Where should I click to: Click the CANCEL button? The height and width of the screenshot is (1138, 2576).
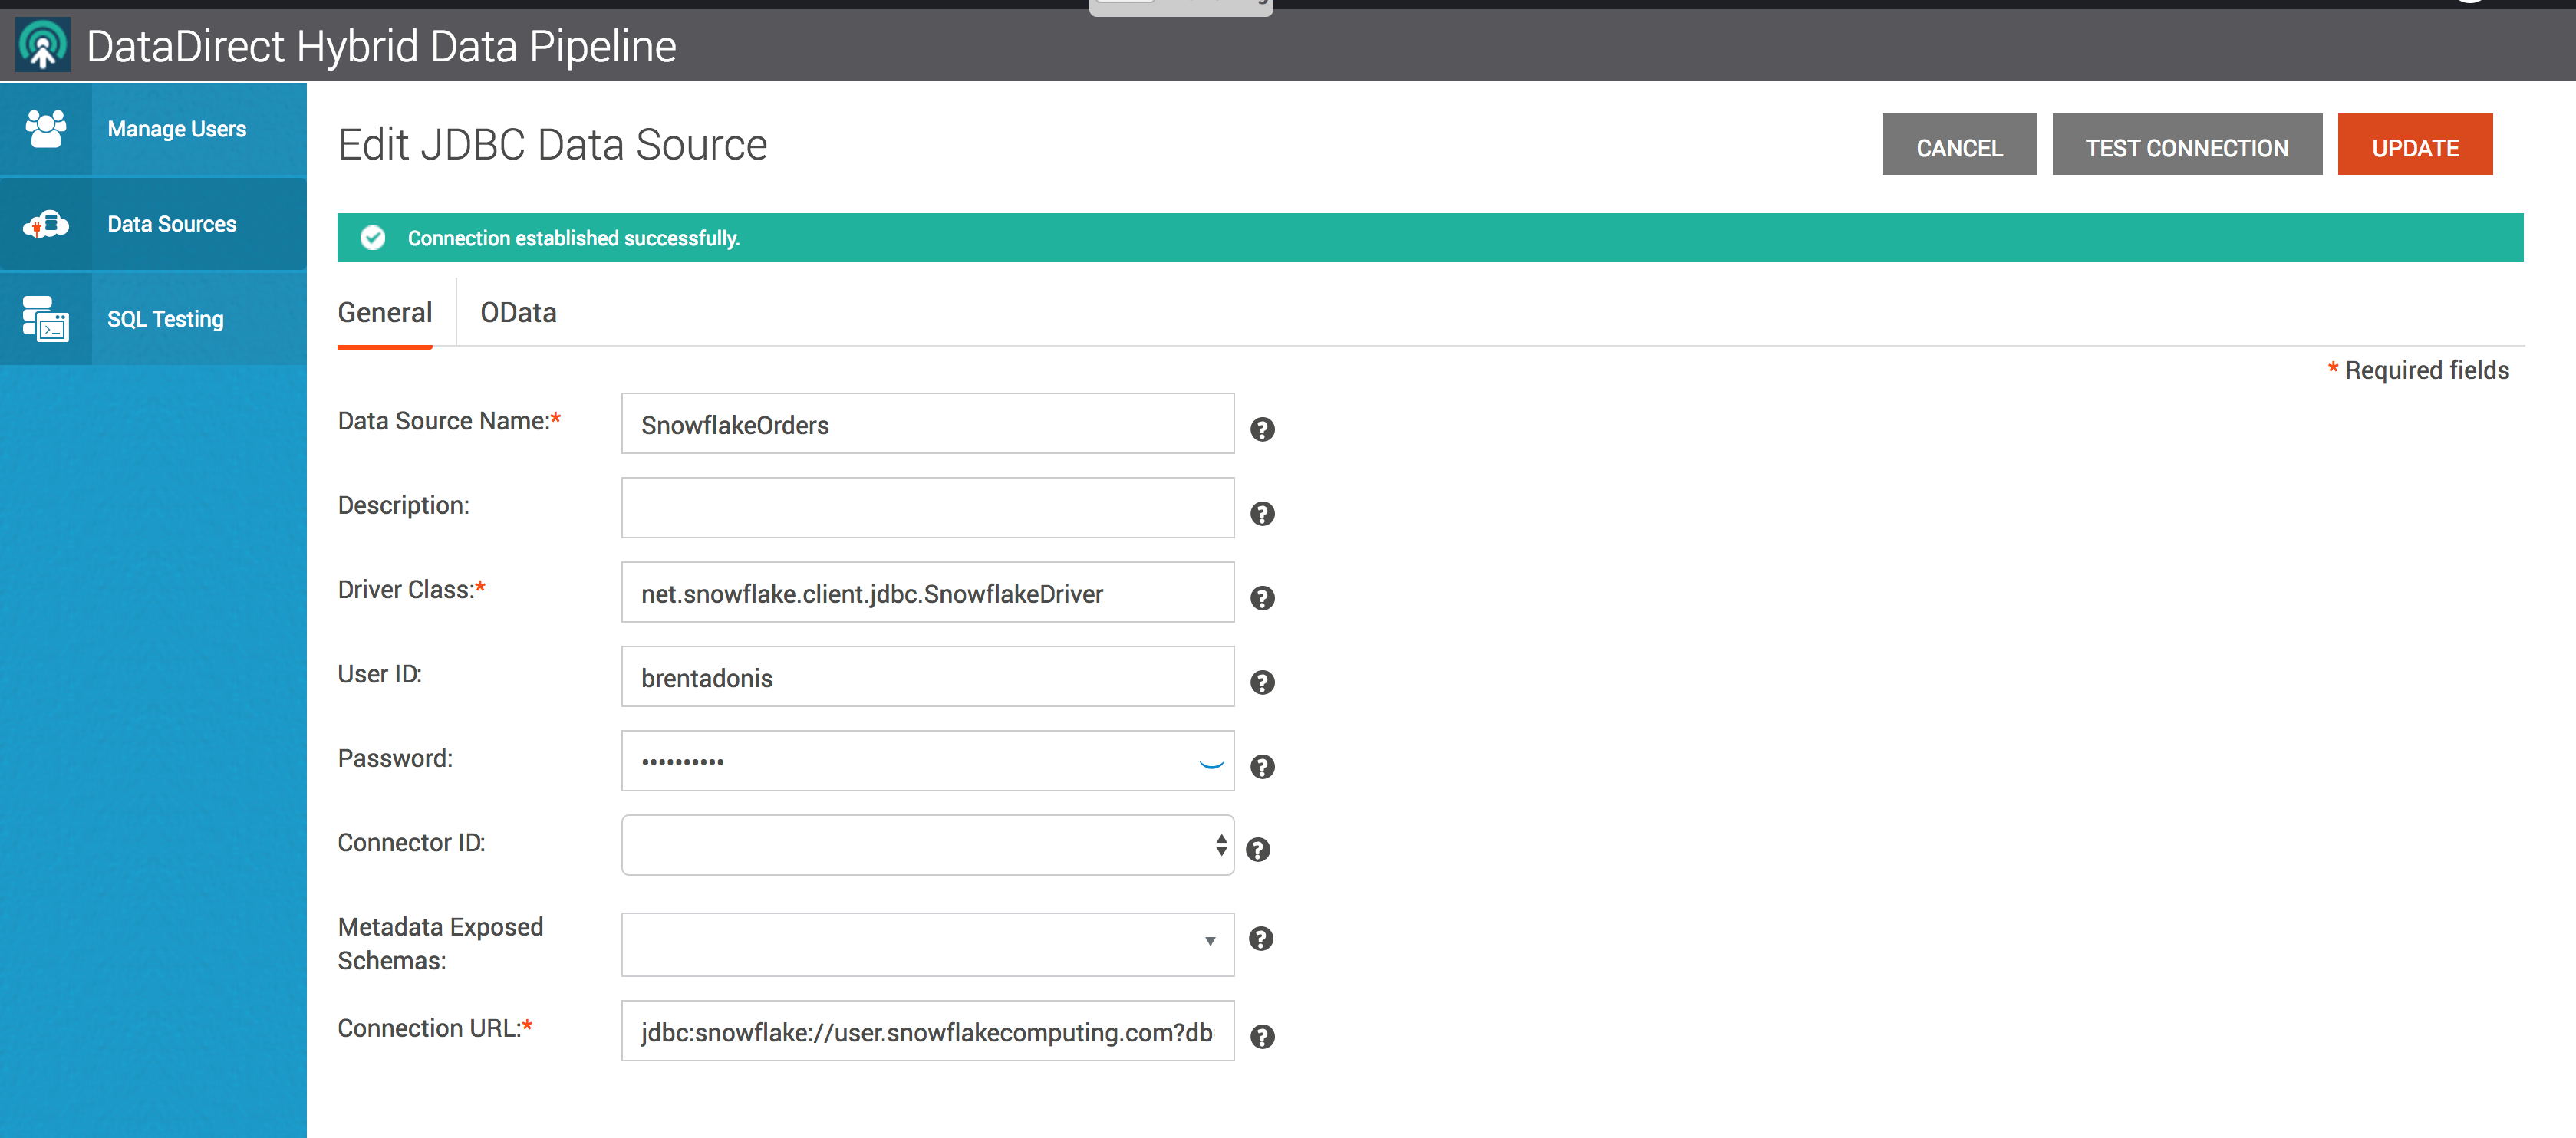[x=1959, y=146]
